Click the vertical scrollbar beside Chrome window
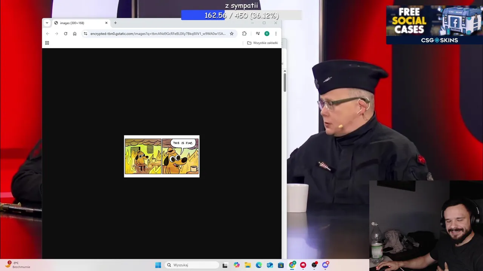Viewport: 483px width, 271px height. tap(285, 83)
